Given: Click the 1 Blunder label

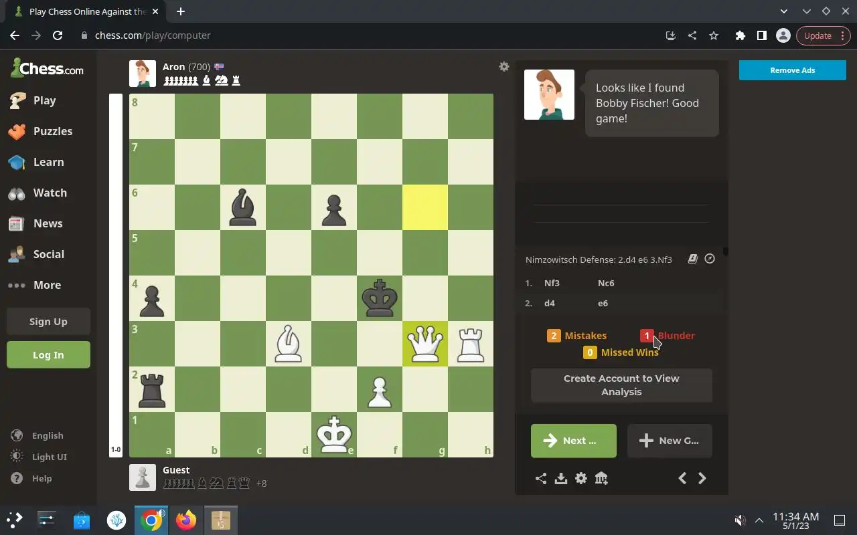Looking at the screenshot, I should coord(668,336).
